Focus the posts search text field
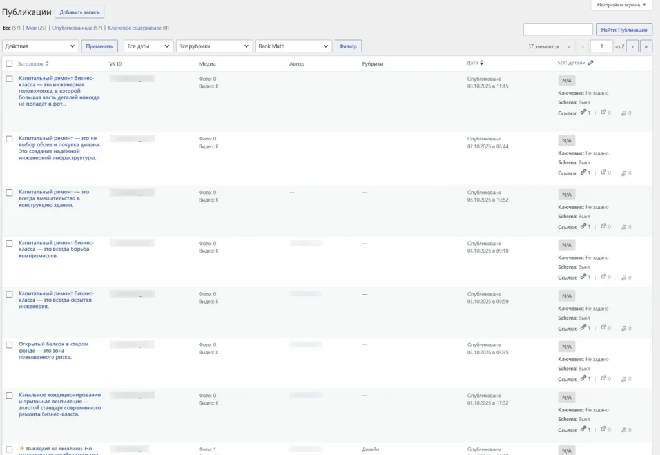Image resolution: width=660 pixels, height=455 pixels. point(558,30)
